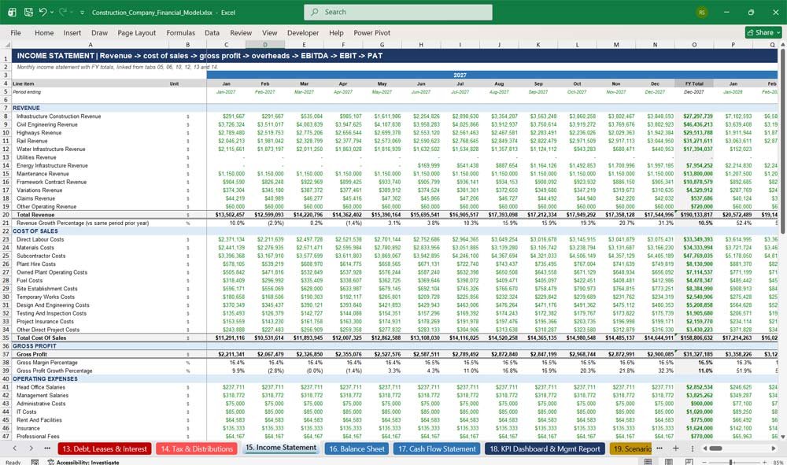Open the Draw ribbon tab

99,32
